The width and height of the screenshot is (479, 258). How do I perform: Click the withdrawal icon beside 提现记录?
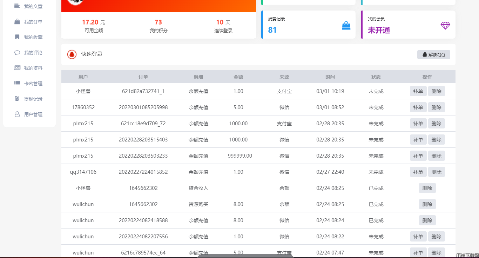(x=17, y=99)
